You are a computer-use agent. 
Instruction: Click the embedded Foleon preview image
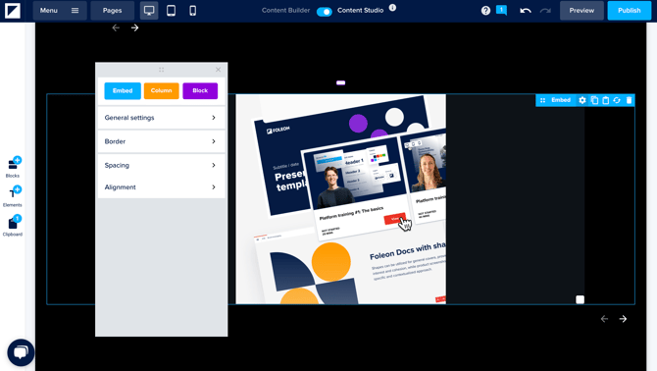pyautogui.click(x=340, y=199)
